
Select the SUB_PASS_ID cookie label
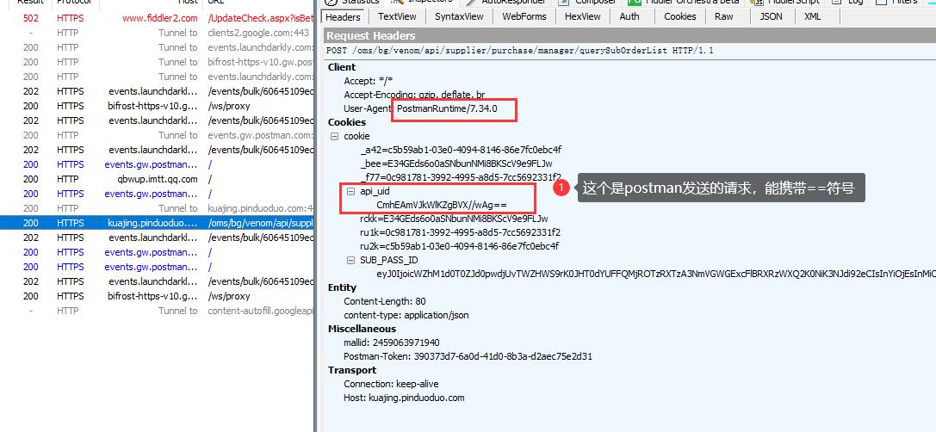pyautogui.click(x=388, y=261)
